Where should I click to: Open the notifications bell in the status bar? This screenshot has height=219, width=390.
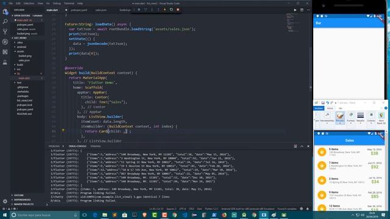click(308, 209)
